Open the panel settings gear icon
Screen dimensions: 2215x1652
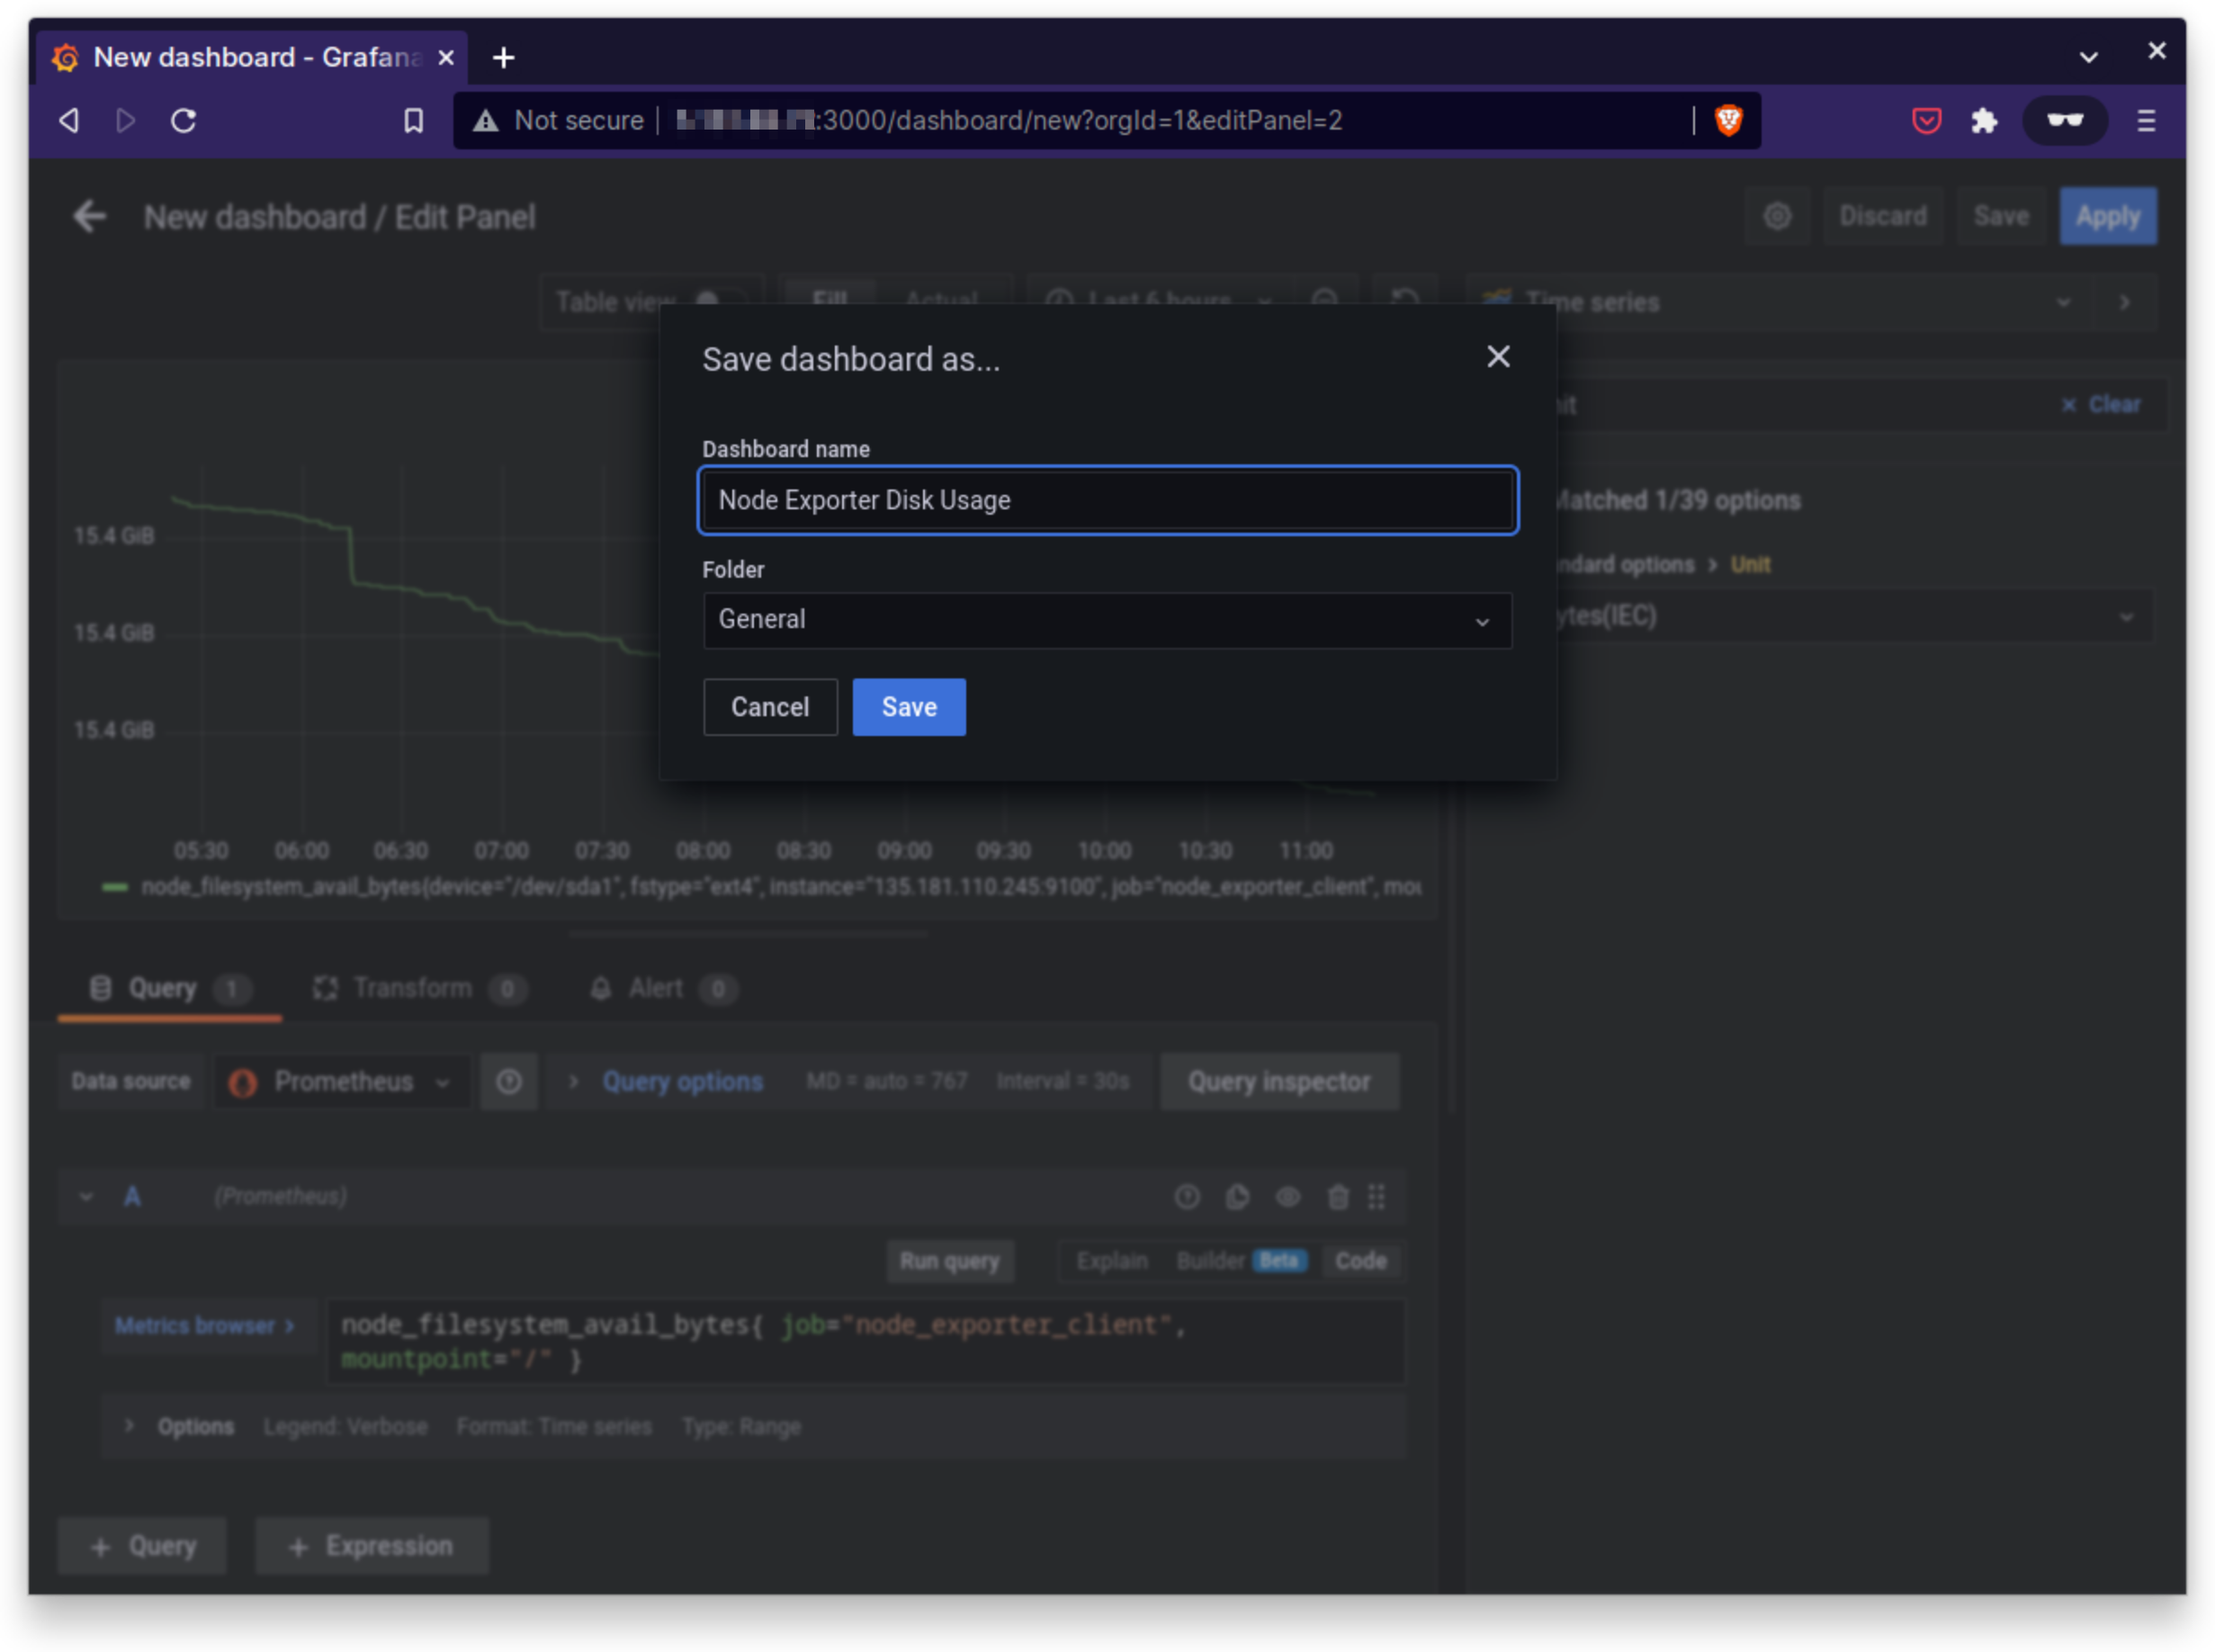1777,216
